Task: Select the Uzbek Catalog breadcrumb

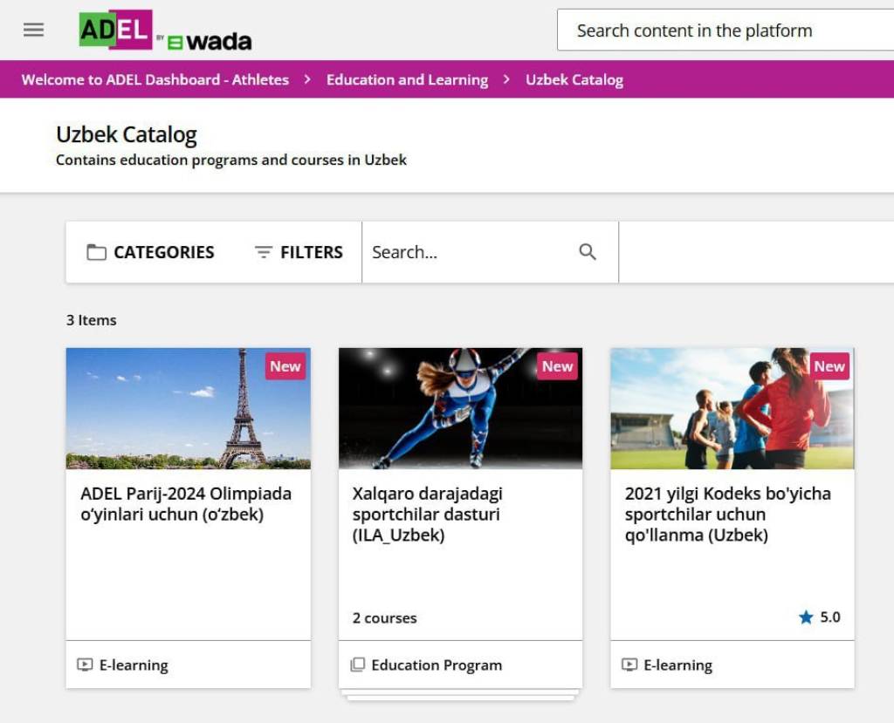Action: click(x=574, y=79)
